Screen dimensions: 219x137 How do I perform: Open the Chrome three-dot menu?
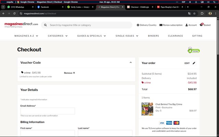click(x=216, y=13)
